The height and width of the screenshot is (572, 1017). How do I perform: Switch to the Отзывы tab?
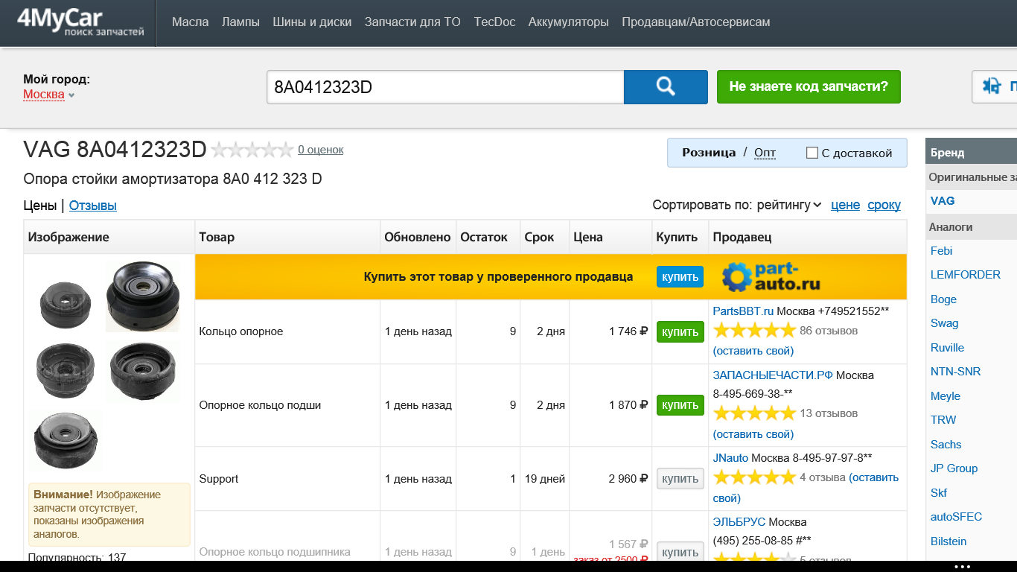pos(93,206)
